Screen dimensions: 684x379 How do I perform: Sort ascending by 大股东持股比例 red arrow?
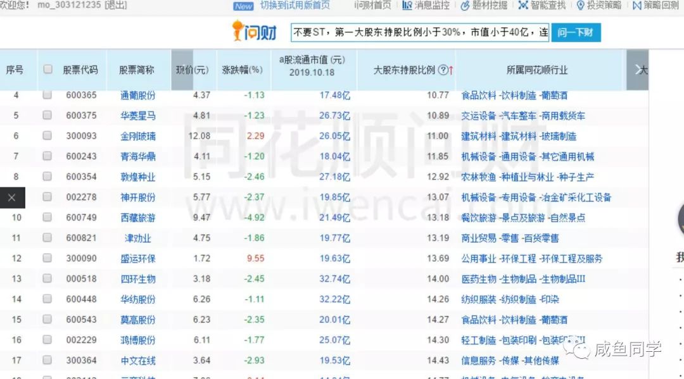pos(451,70)
